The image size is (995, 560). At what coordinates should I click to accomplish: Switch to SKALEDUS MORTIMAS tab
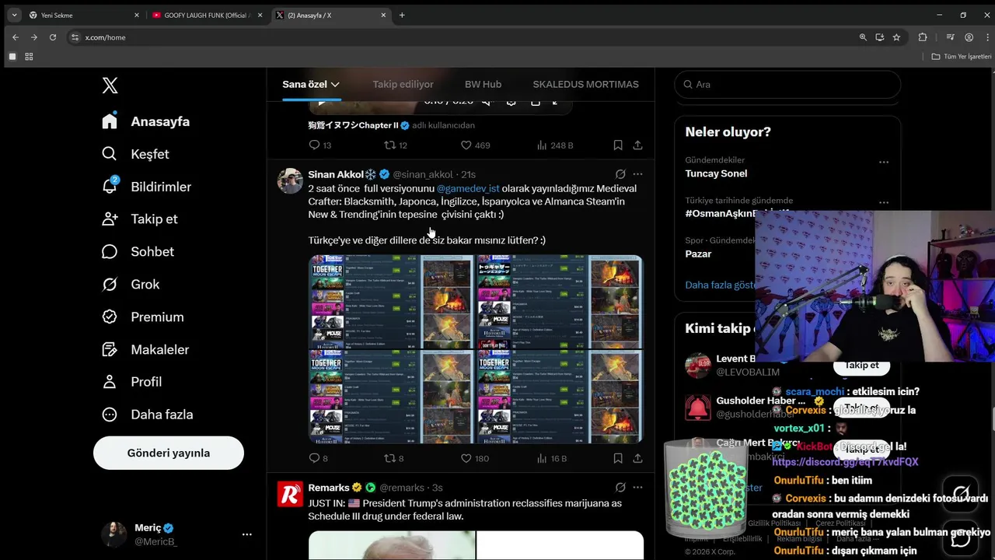coord(585,84)
